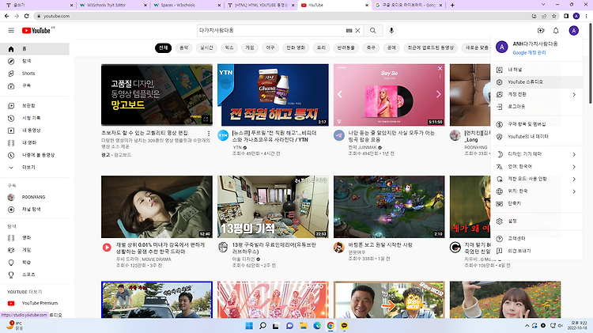The height and width of the screenshot is (333, 593).
Task: Select the 실시간 filter chip
Action: [206, 47]
